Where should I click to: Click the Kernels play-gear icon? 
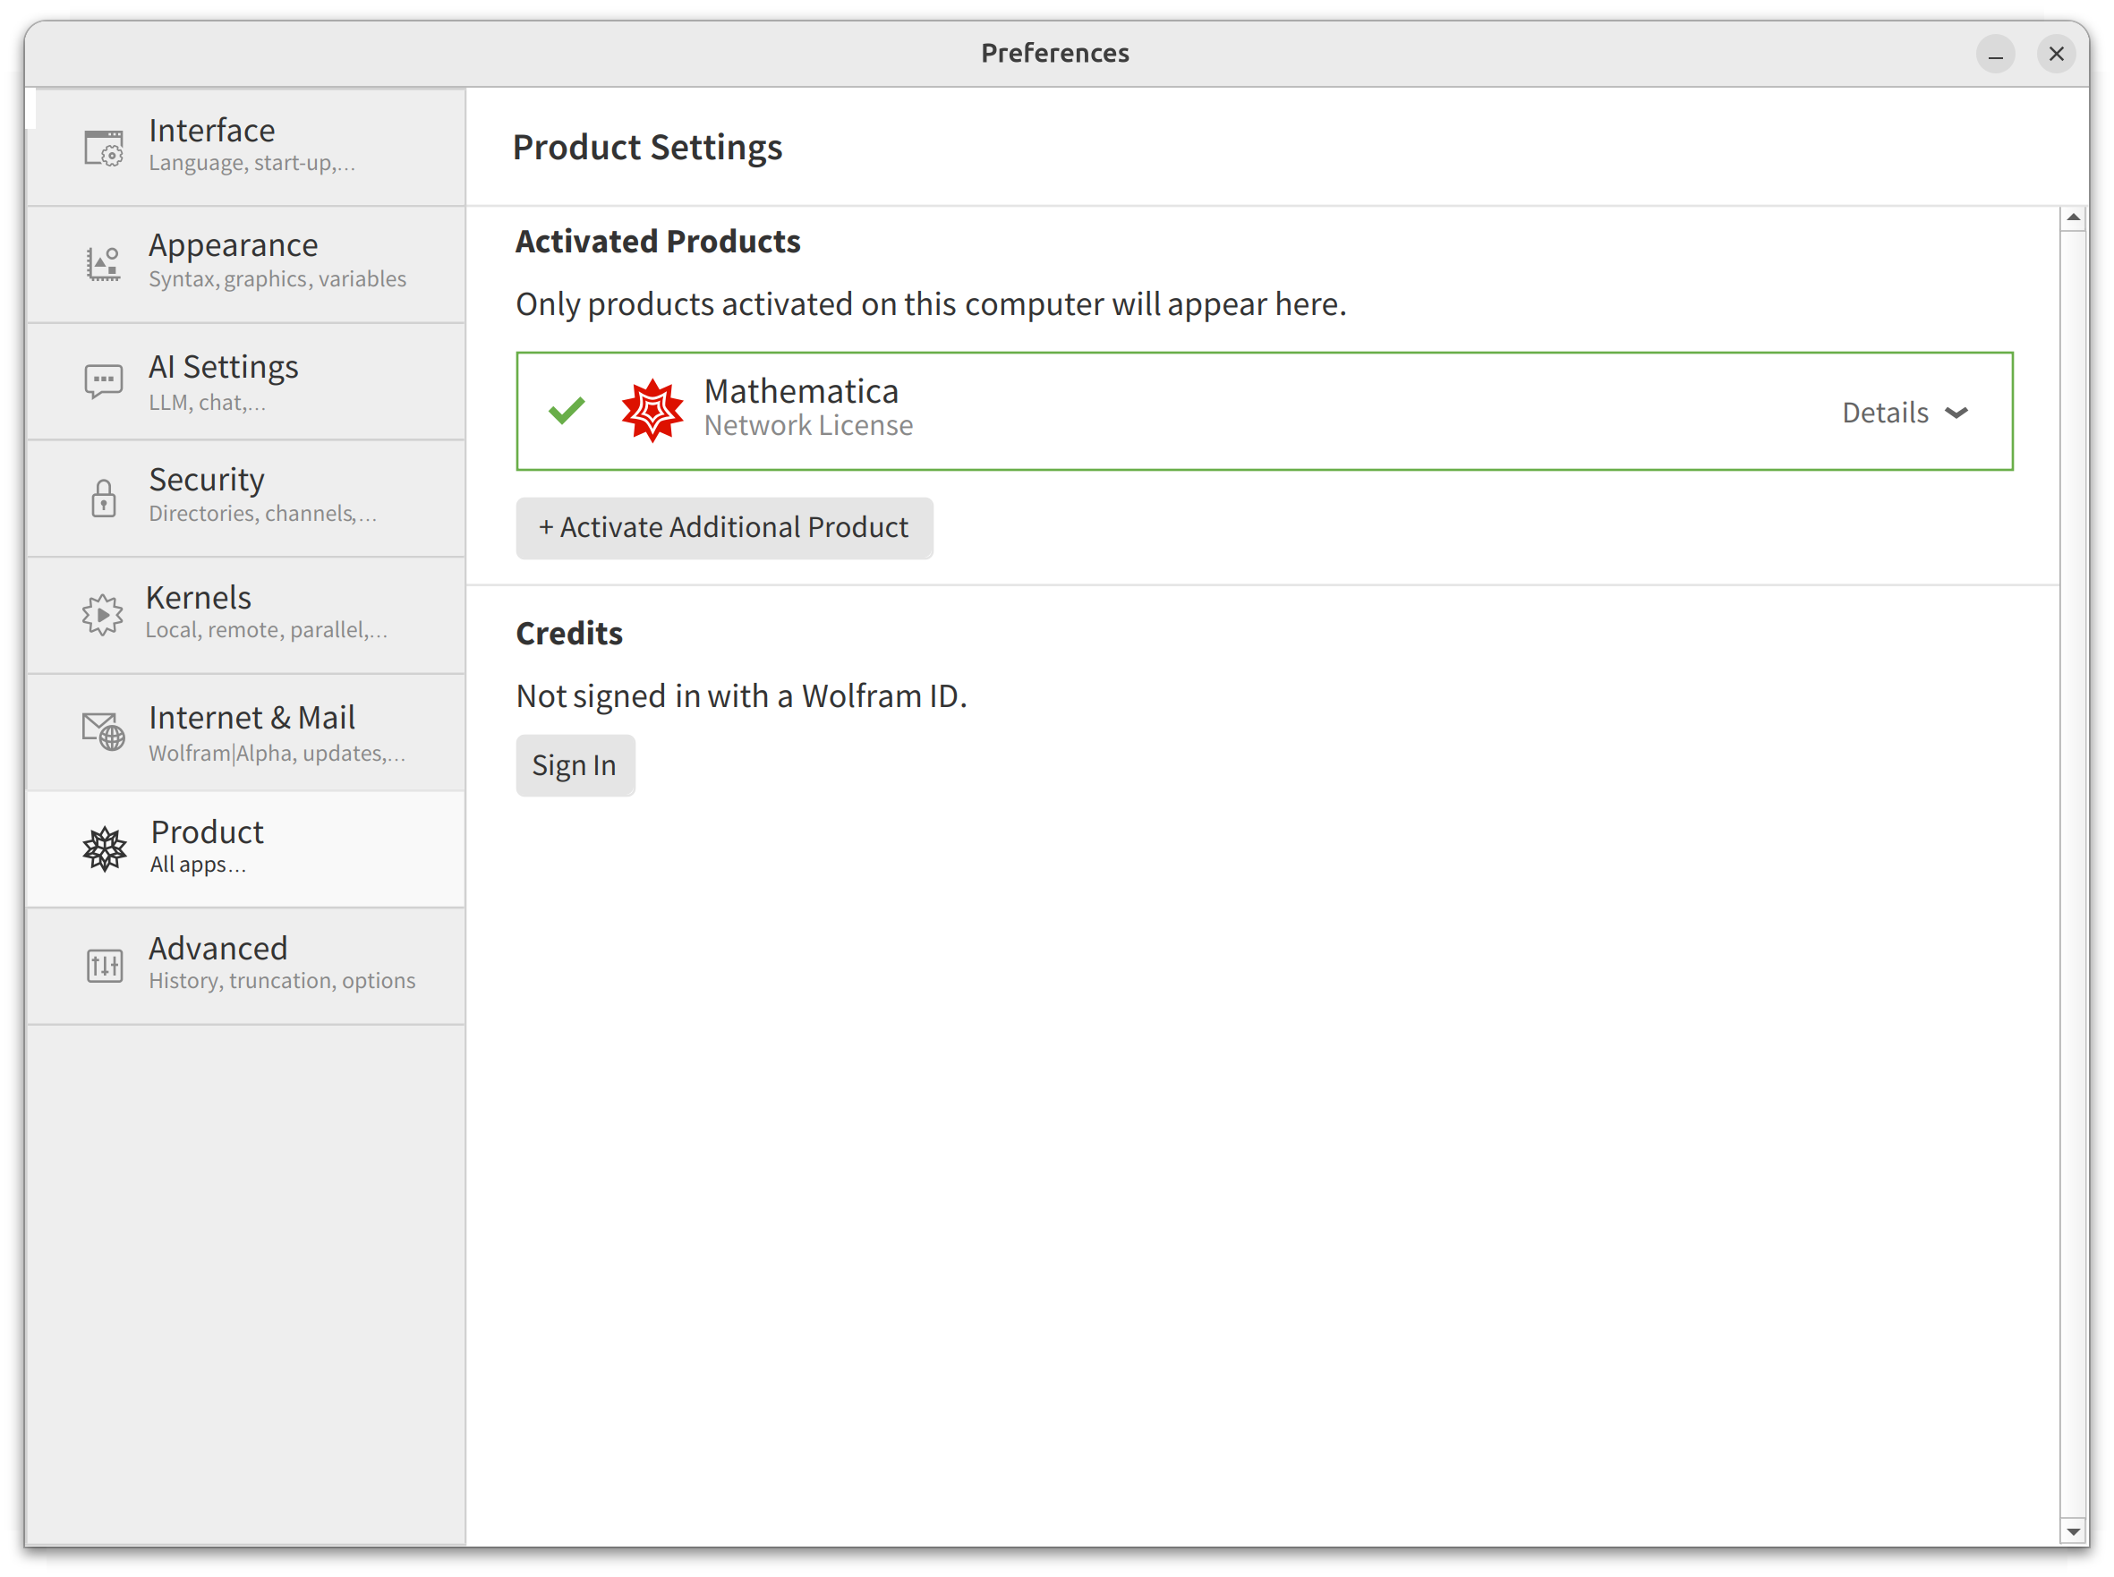pos(102,614)
